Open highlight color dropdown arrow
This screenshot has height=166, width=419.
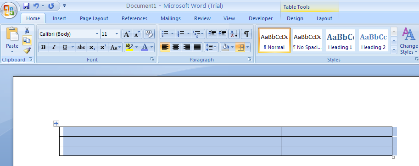point(137,48)
